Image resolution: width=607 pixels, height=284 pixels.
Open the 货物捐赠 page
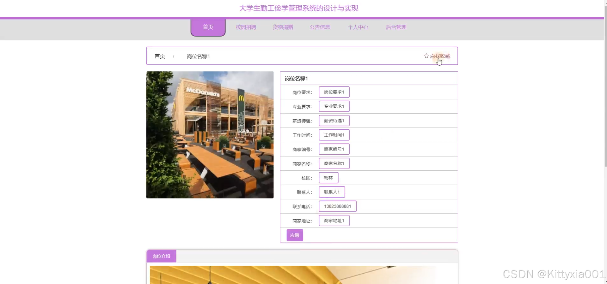tap(283, 27)
